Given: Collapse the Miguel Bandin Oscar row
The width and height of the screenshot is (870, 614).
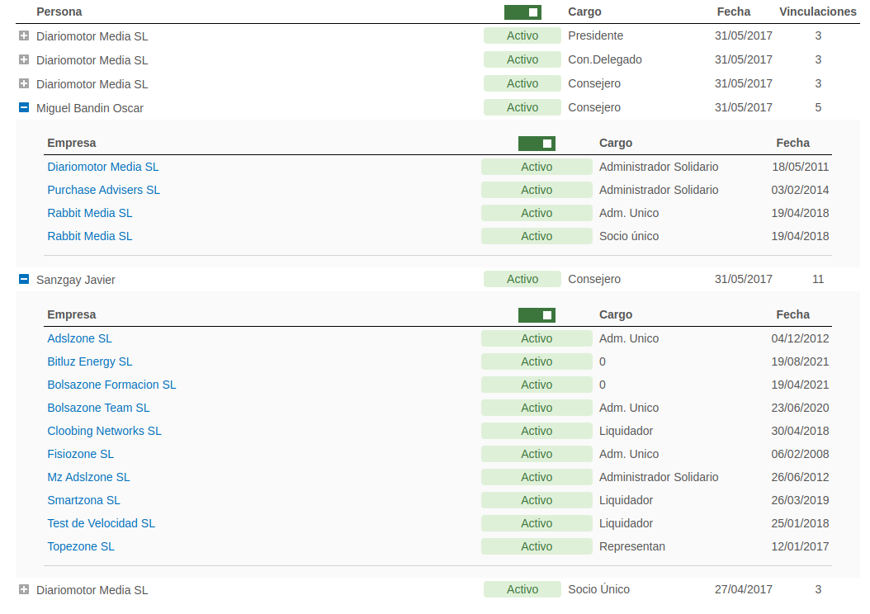Looking at the screenshot, I should (24, 107).
